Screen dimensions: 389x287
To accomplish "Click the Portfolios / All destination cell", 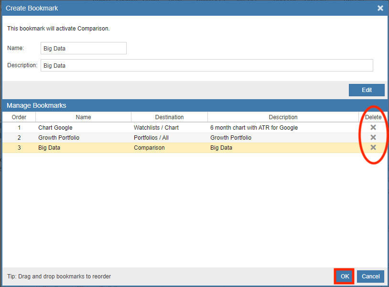I will click(x=151, y=138).
